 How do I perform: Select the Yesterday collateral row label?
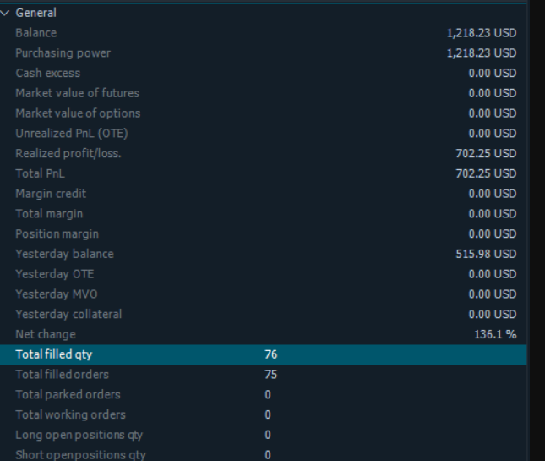68,314
